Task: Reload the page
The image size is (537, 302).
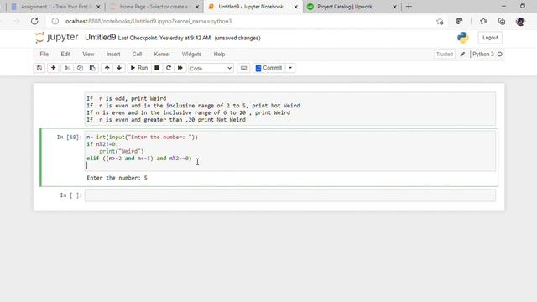Action: [x=34, y=21]
